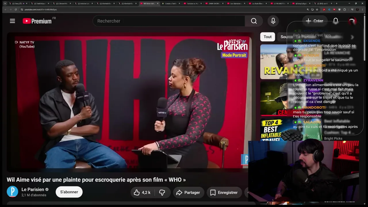368x207 pixels.
Task: Switch to the Les islamistes tab
Action: (x=236, y=3)
